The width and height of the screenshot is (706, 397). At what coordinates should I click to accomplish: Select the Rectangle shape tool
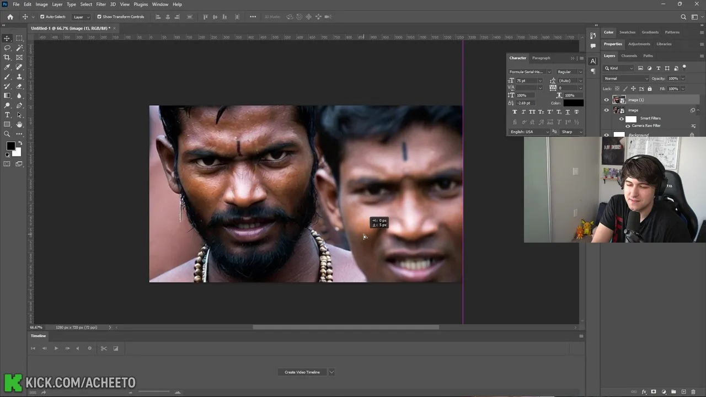(7, 124)
